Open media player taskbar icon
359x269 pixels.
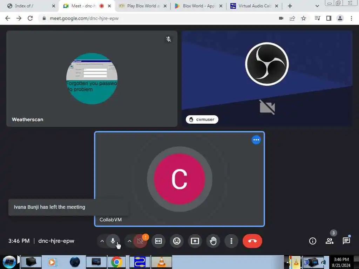(52, 262)
